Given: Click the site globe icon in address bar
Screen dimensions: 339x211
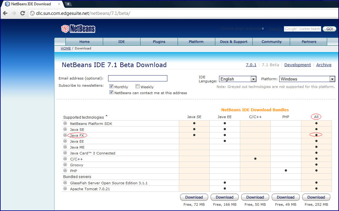Looking at the screenshot, I should [x=32, y=13].
